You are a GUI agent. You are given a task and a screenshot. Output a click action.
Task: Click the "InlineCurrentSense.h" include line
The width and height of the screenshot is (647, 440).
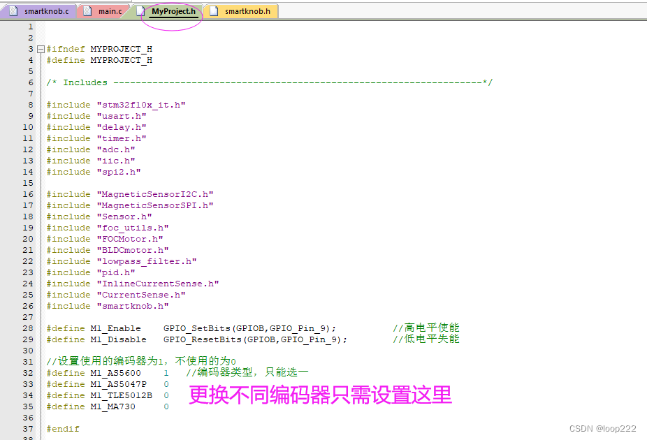[x=133, y=284]
